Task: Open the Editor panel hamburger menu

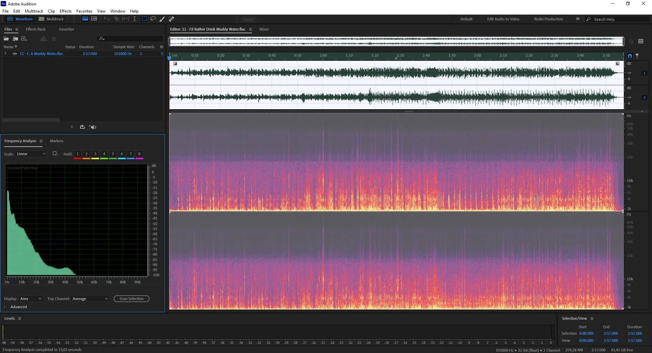Action: (x=250, y=30)
